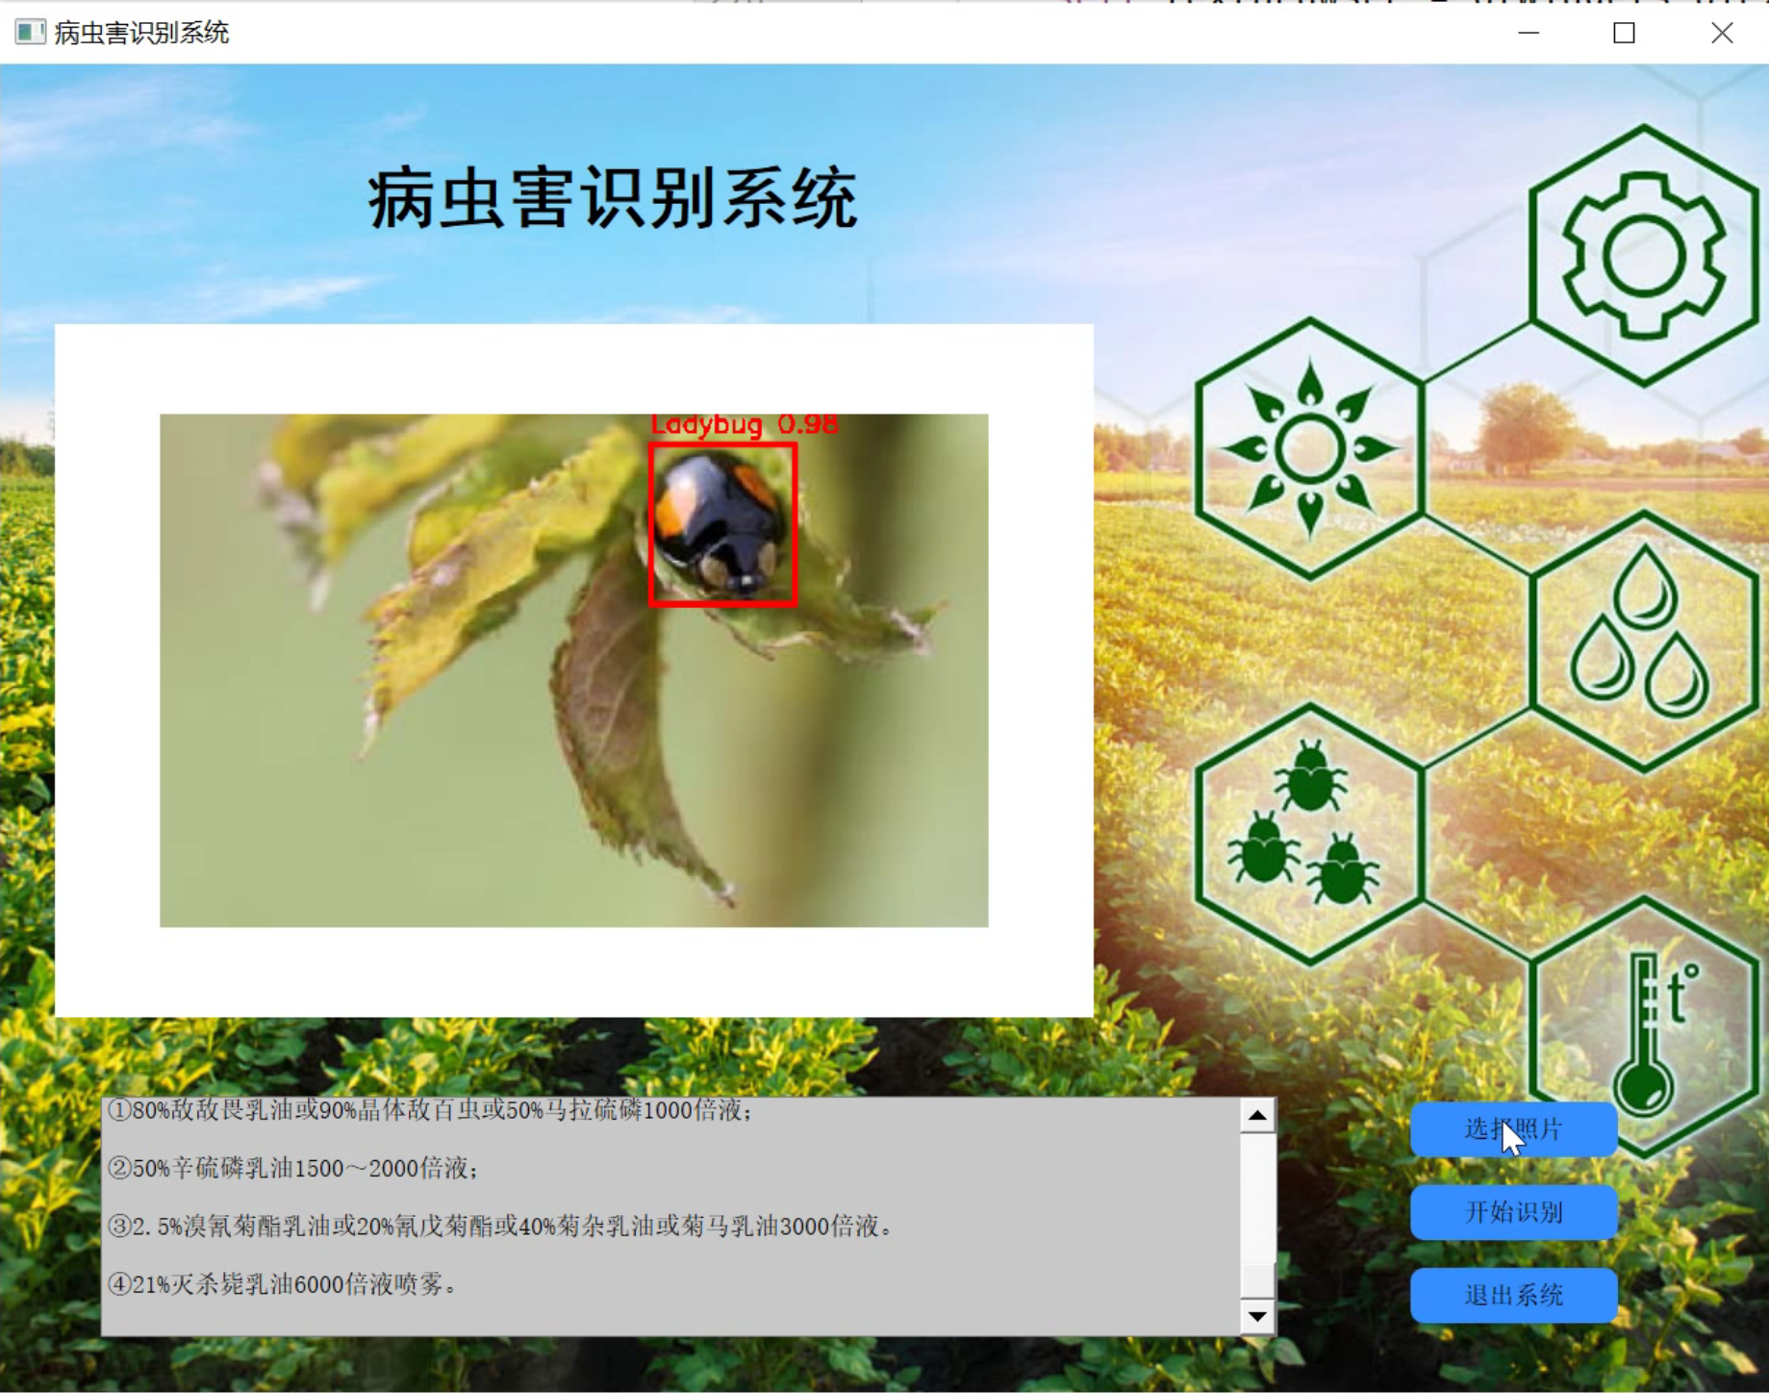1769x1393 pixels.
Task: Maximize the 病虫害识别系统 window
Action: pyautogui.click(x=1624, y=33)
